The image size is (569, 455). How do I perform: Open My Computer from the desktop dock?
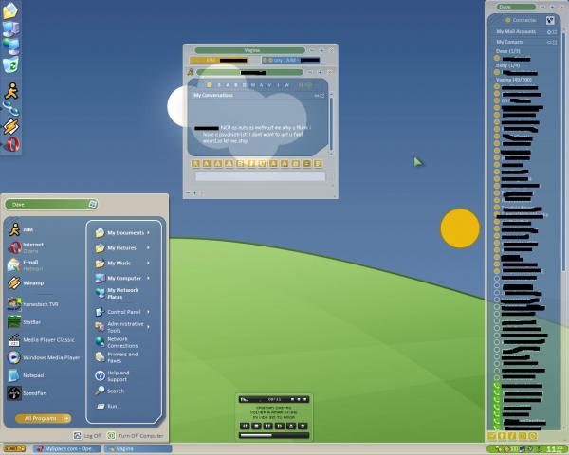(10, 29)
